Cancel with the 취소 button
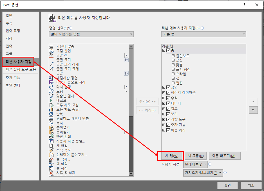 point(251,185)
